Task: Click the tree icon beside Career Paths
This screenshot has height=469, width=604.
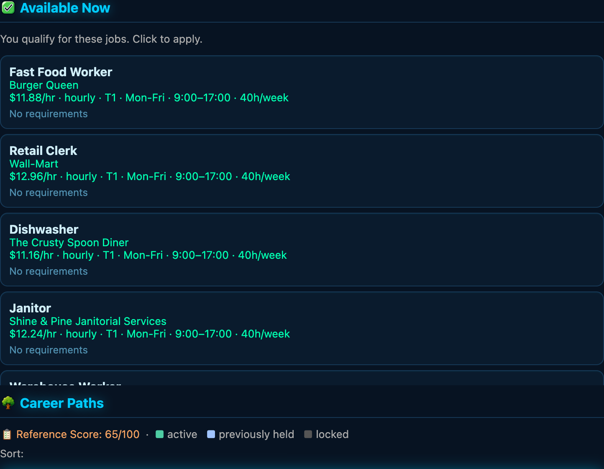Action: [8, 403]
